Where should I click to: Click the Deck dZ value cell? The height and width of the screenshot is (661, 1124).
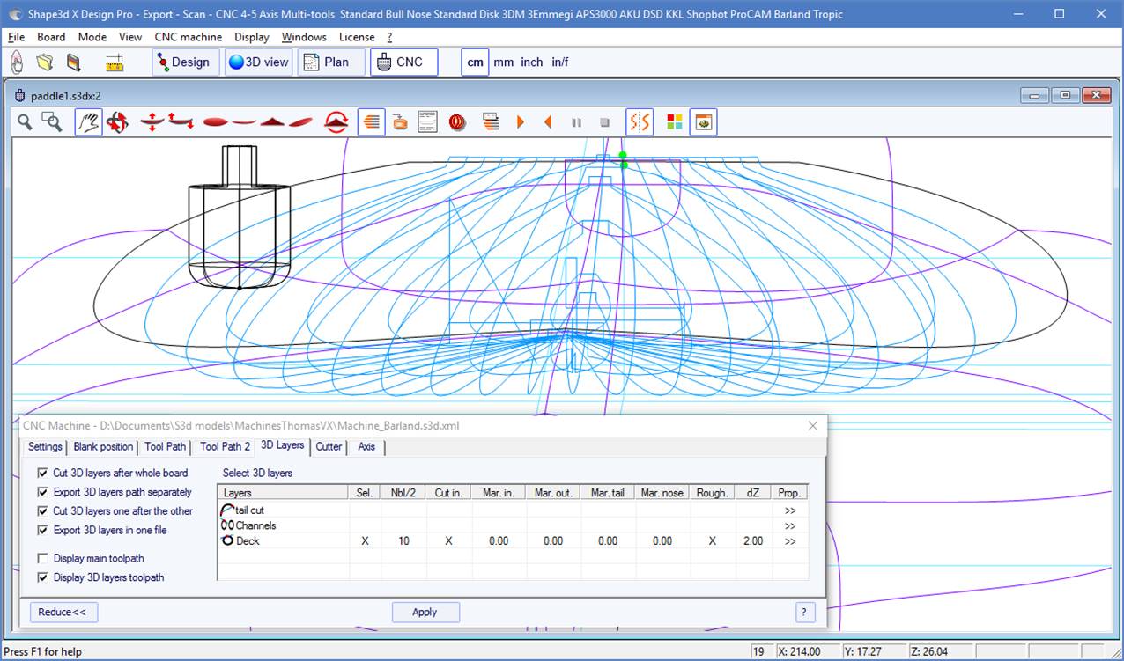(753, 541)
